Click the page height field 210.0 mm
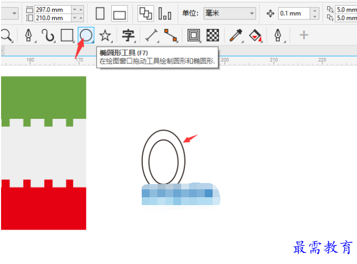 point(52,18)
